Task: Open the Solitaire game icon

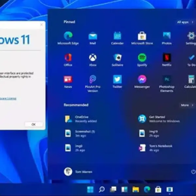Action: (x=117, y=58)
